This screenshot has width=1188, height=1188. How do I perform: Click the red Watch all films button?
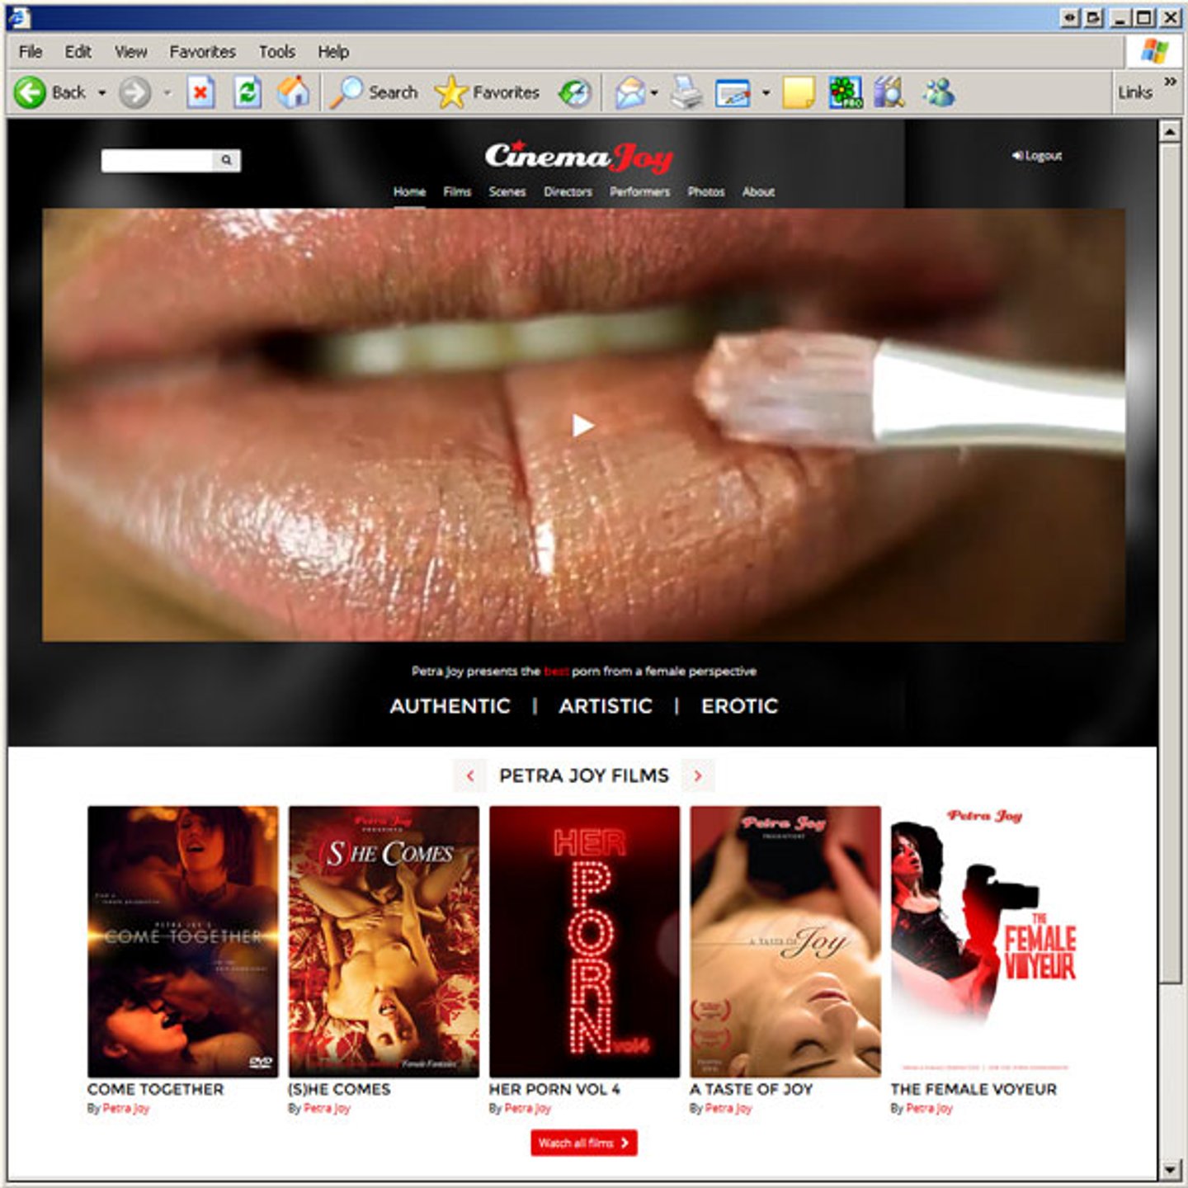coord(583,1143)
